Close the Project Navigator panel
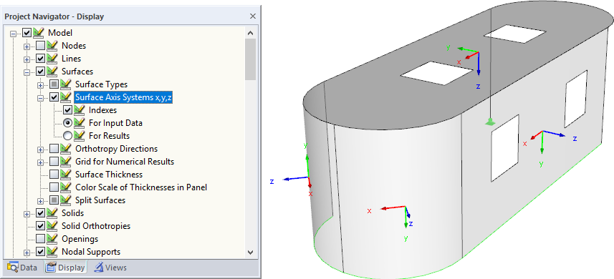Viewport: 614px width, 279px height. pyautogui.click(x=253, y=16)
